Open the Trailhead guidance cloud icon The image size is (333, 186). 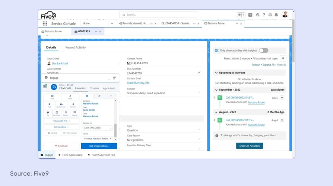click(x=257, y=15)
